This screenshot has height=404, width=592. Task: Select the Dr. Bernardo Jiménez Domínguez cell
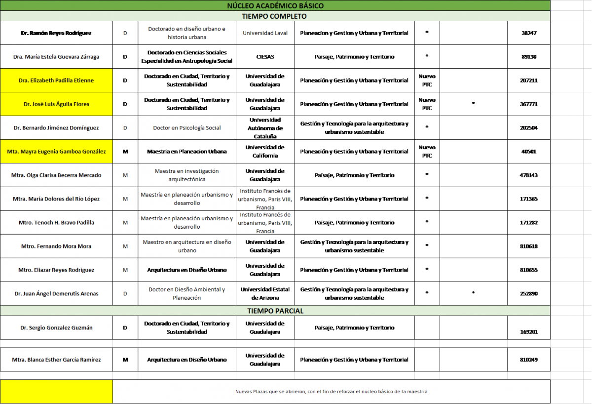pos(56,128)
